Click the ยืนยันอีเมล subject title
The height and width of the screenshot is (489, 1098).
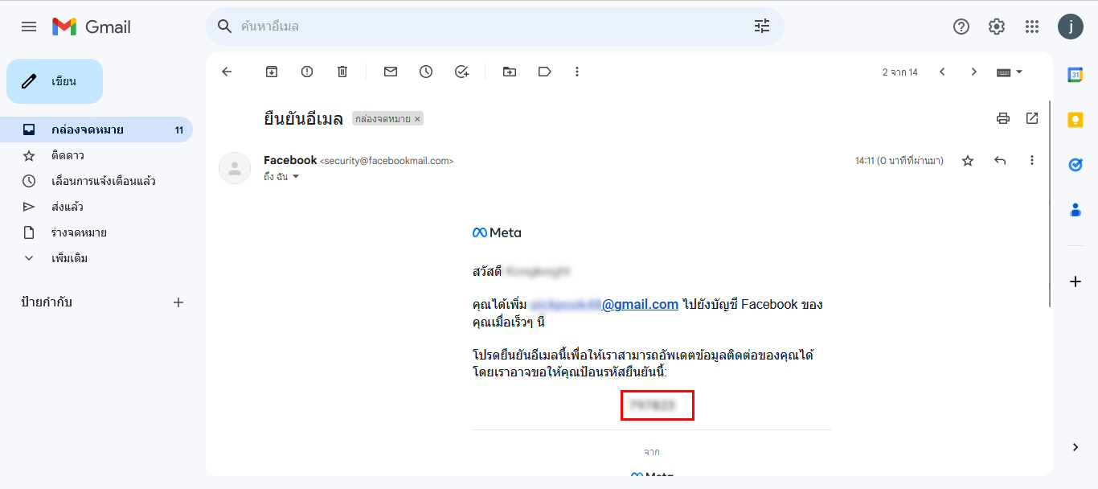304,118
